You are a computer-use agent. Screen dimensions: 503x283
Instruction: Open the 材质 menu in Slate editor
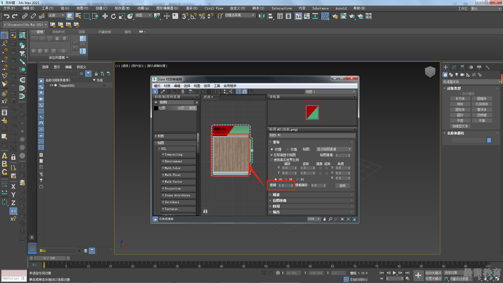(167, 86)
